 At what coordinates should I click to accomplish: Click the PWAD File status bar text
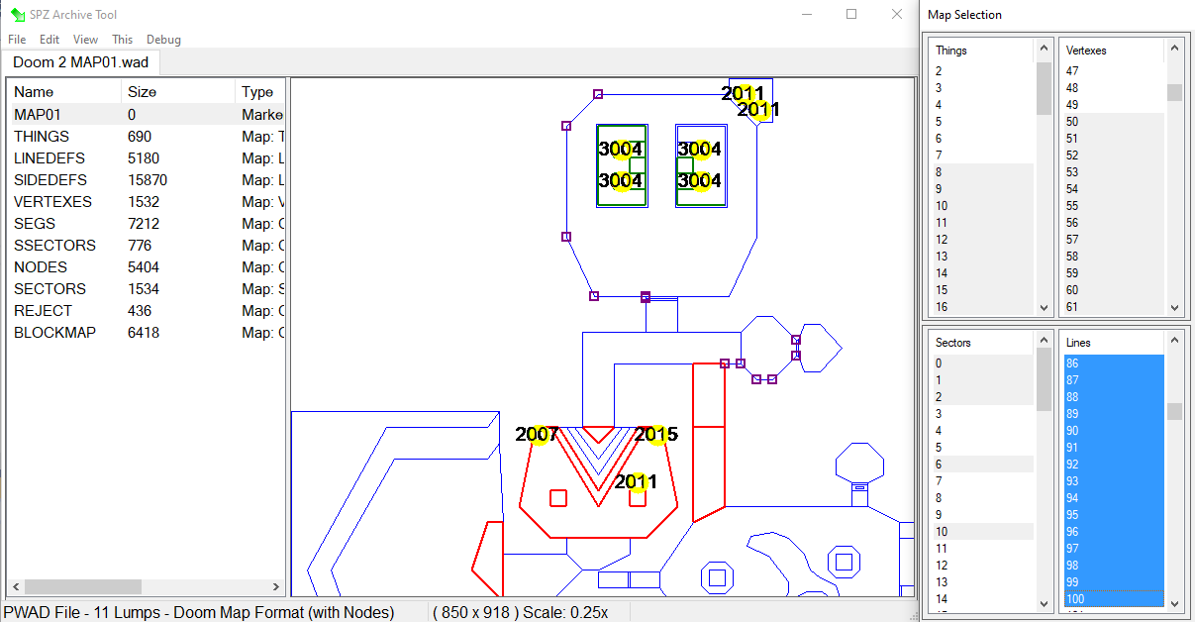coord(199,612)
